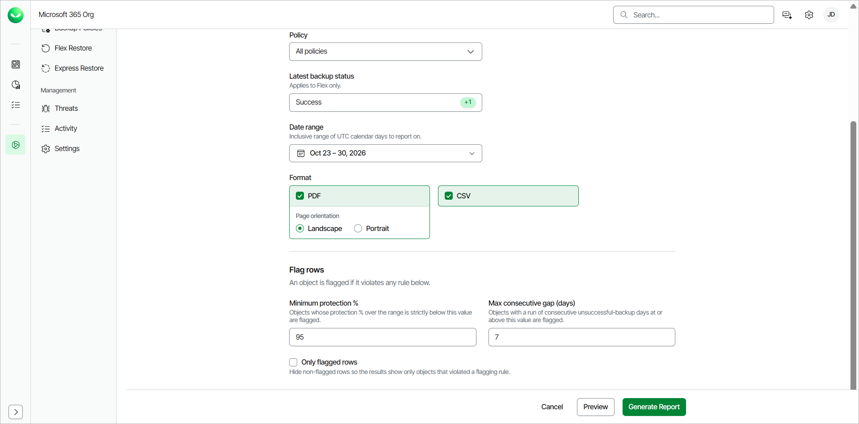The height and width of the screenshot is (424, 859).
Task: Open the Latest backup status Success selector
Action: pyautogui.click(x=385, y=102)
